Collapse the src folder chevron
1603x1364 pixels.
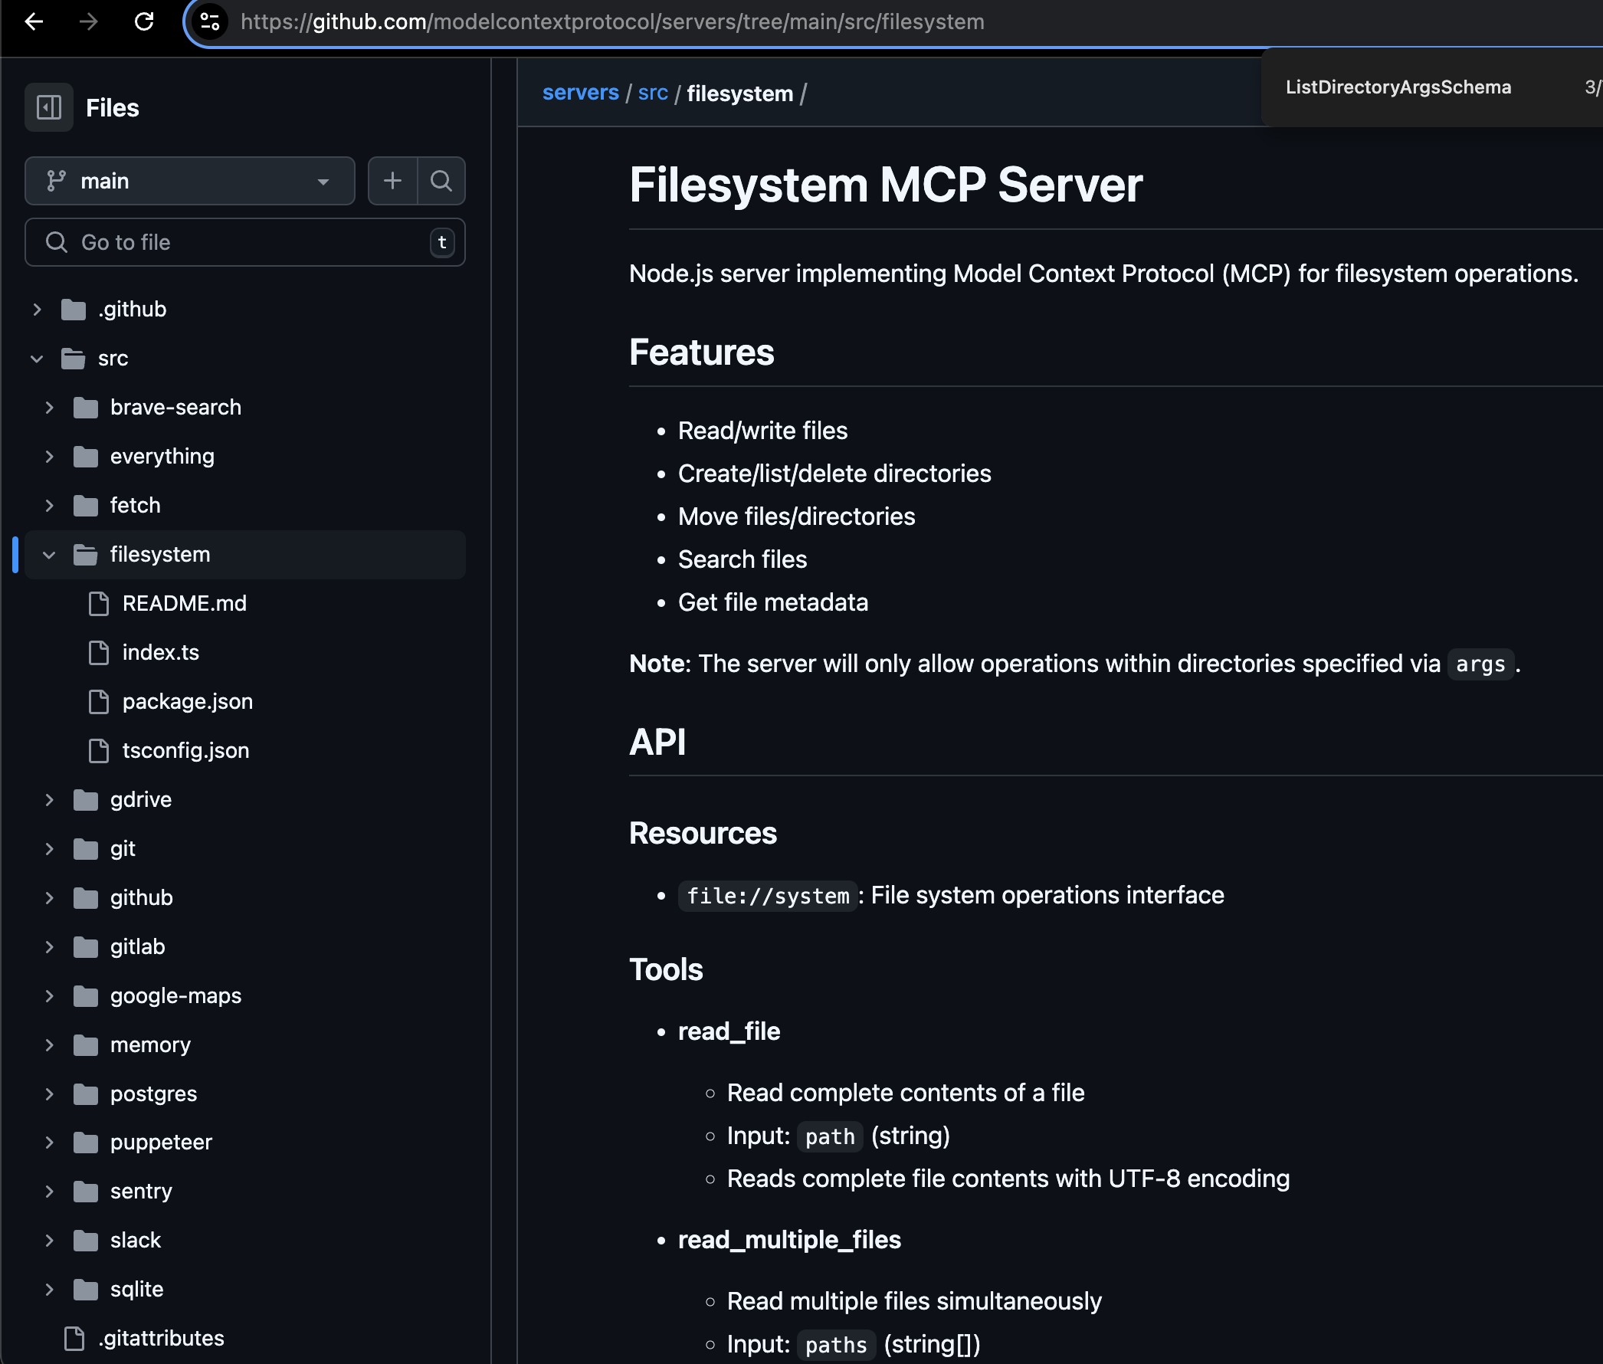[36, 359]
